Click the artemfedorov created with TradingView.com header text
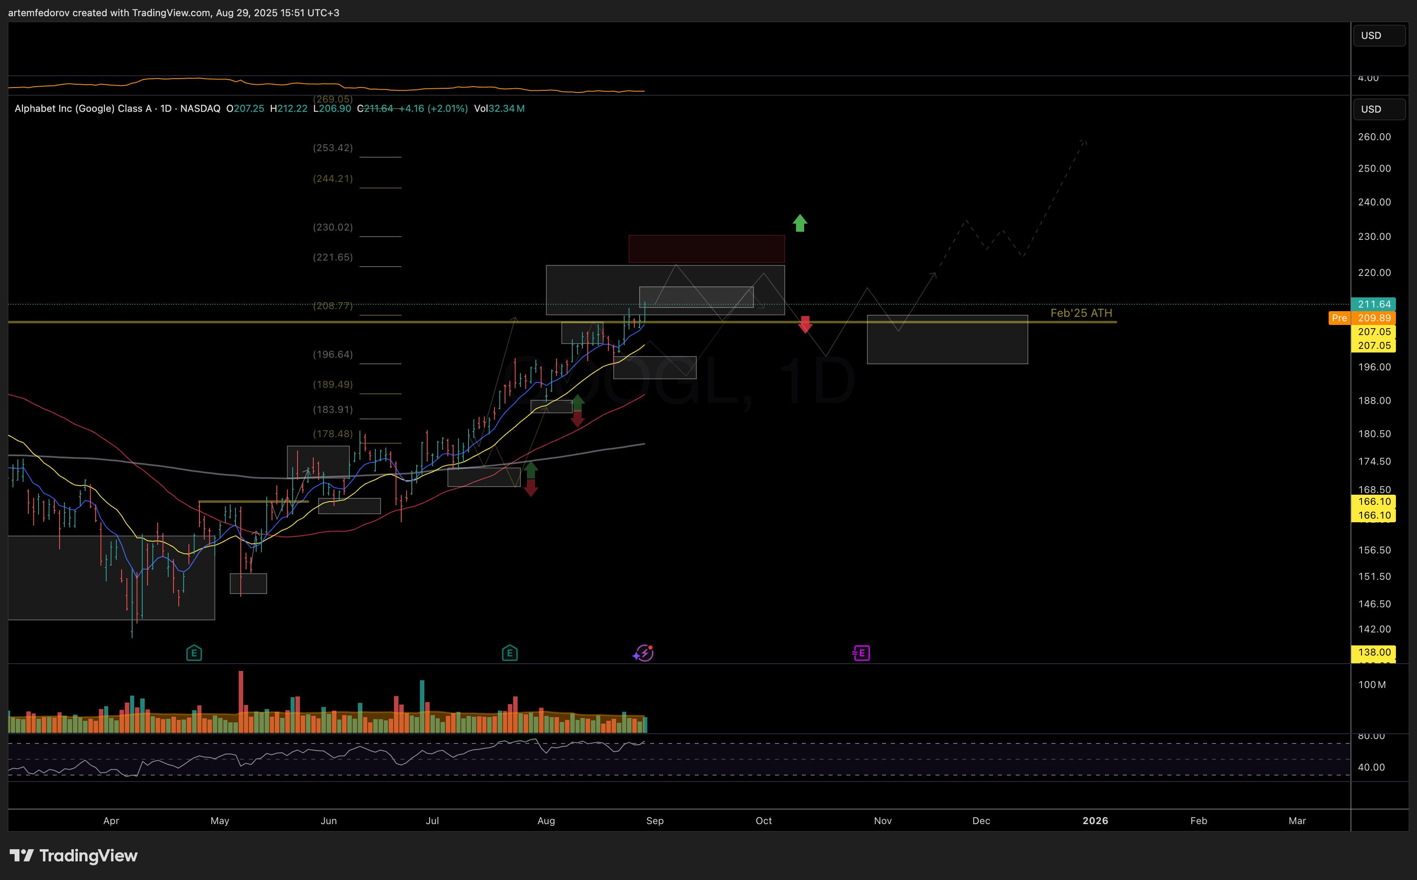This screenshot has width=1417, height=880. [x=173, y=13]
